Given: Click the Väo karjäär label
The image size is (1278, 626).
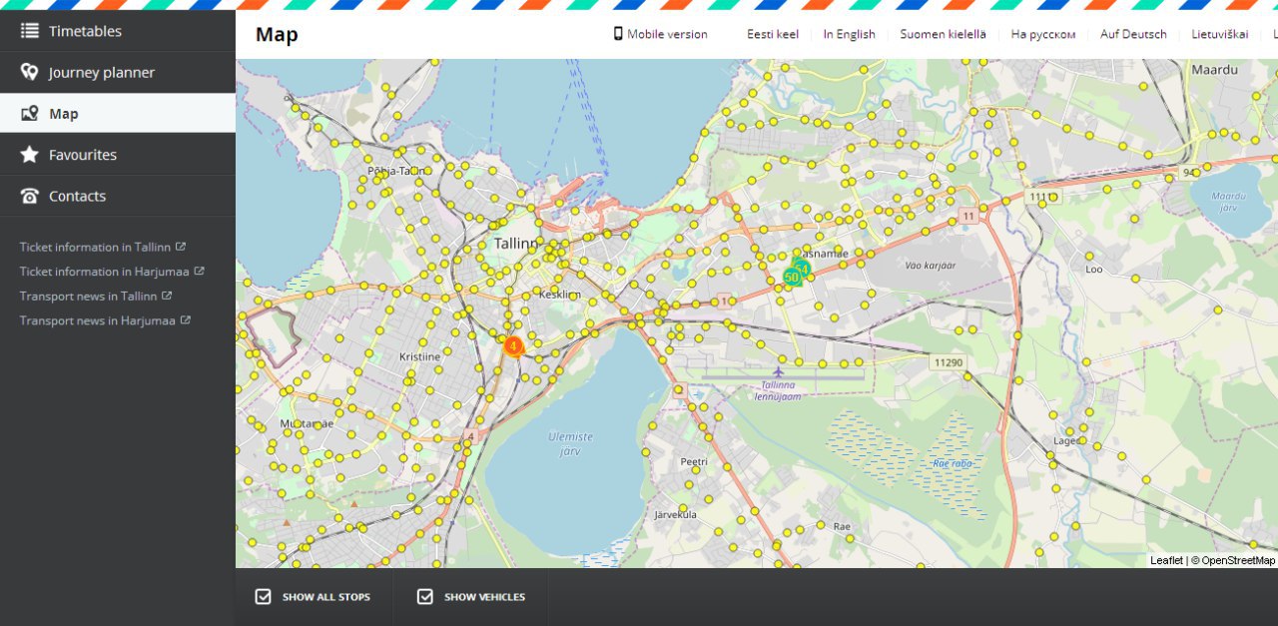Looking at the screenshot, I should 930,266.
